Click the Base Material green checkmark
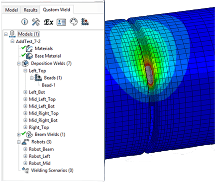Viewport: 215px width, 182px height. (23, 55)
